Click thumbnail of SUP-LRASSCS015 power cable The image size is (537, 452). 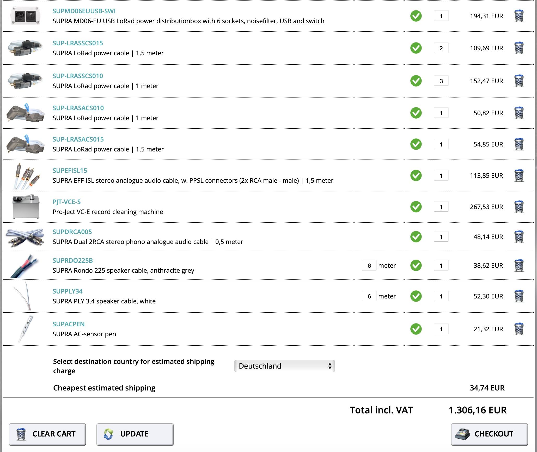25,48
